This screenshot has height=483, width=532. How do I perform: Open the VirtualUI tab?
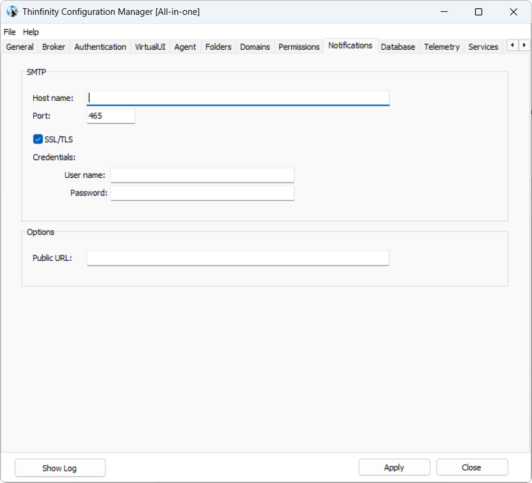pyautogui.click(x=150, y=47)
